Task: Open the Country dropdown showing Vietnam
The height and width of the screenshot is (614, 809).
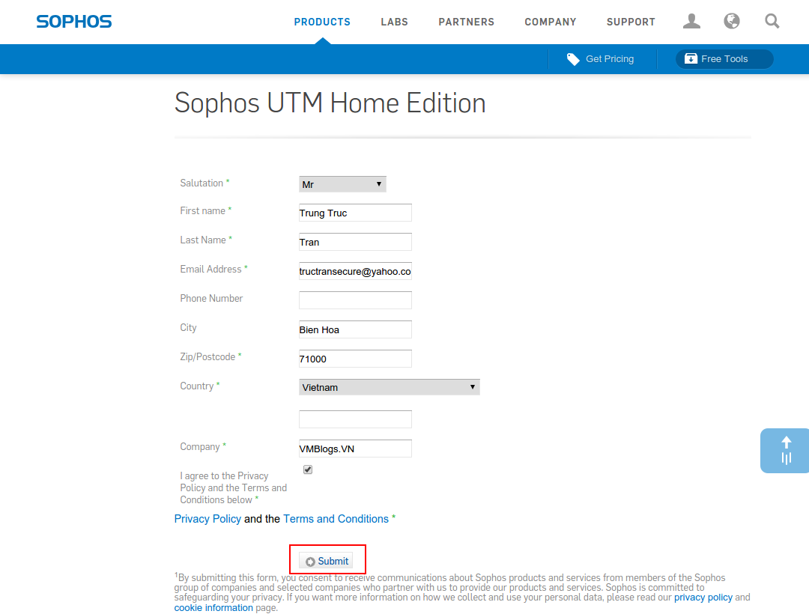Action: click(389, 387)
